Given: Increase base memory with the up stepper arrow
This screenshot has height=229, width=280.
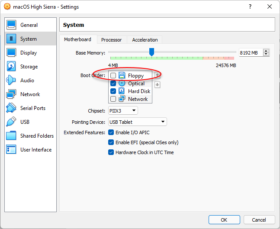Looking at the screenshot, I should [266, 51].
